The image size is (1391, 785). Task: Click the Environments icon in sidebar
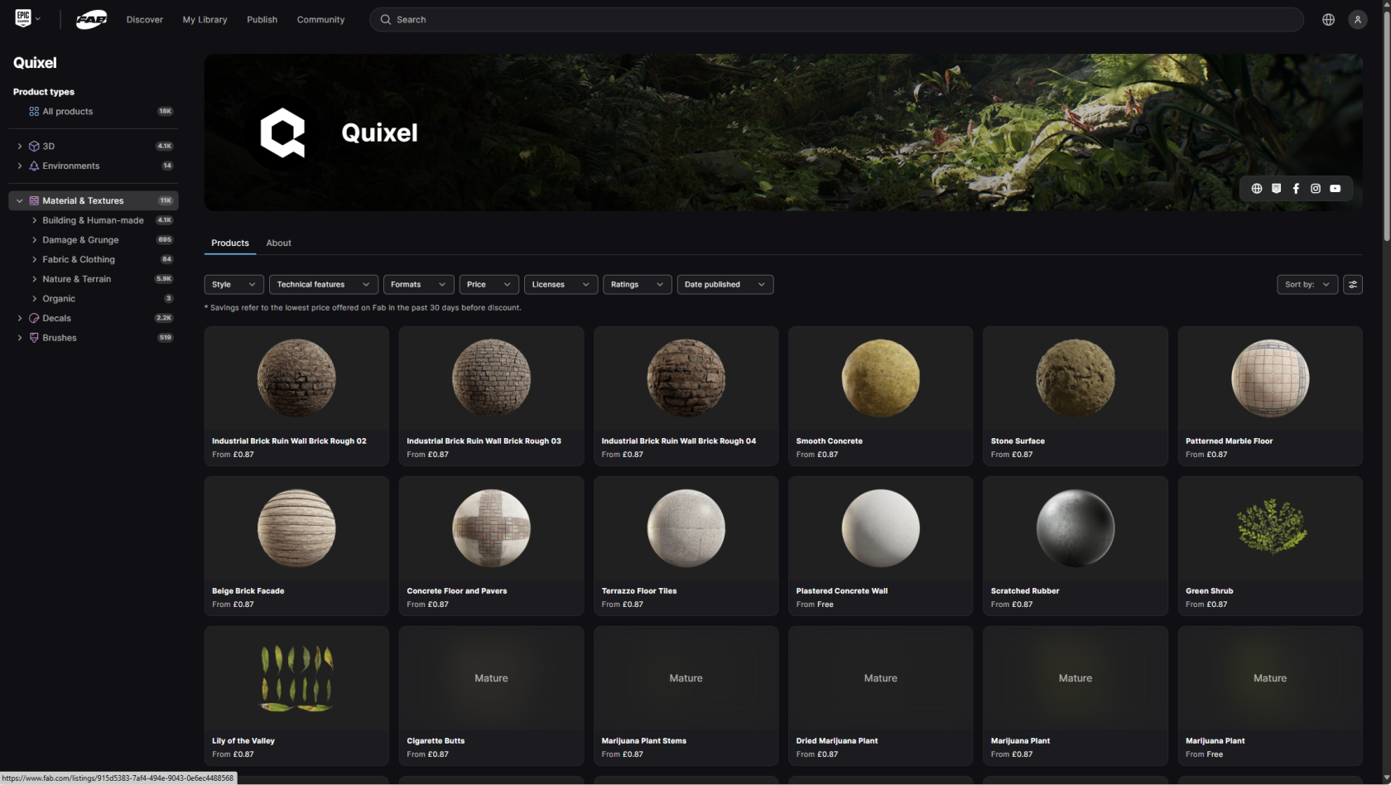34,166
